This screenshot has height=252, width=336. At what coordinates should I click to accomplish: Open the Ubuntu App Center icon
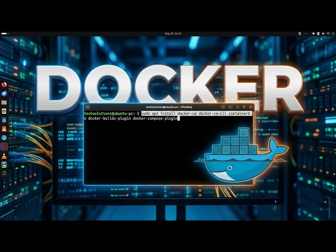tap(4, 129)
